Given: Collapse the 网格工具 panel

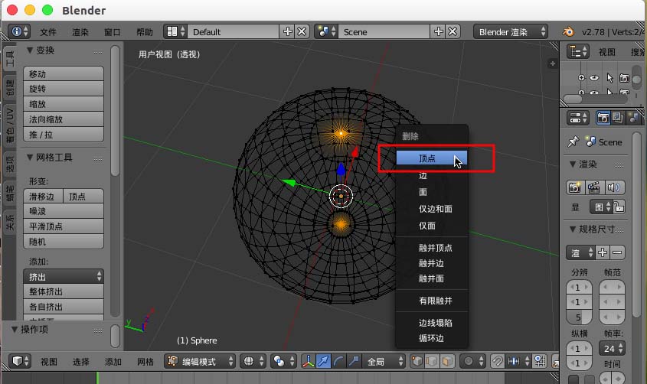Looking at the screenshot, I should [30, 157].
